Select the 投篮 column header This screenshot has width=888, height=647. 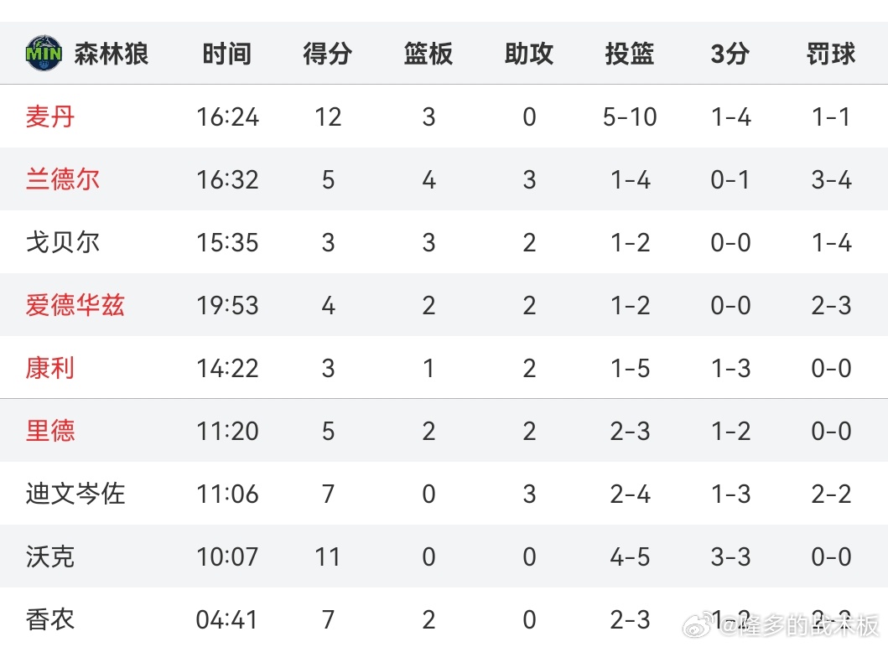(630, 54)
